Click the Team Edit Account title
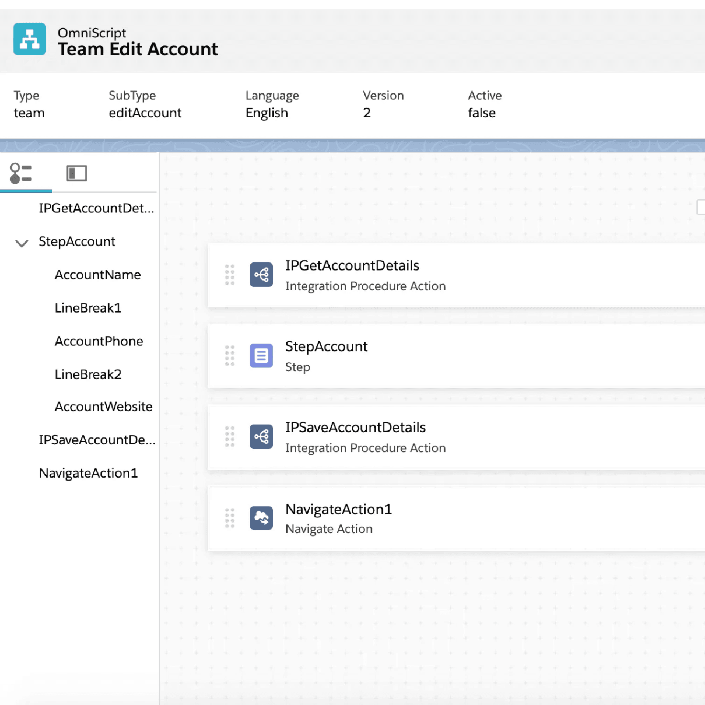 click(138, 49)
